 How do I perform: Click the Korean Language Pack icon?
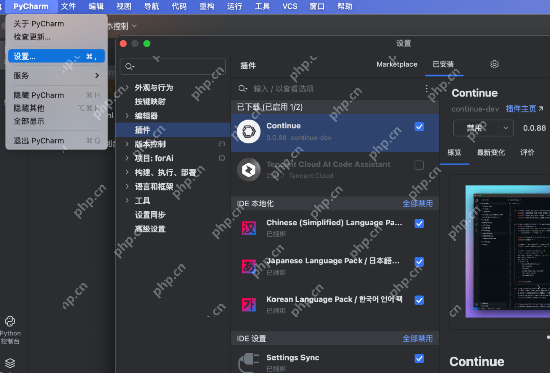(249, 305)
